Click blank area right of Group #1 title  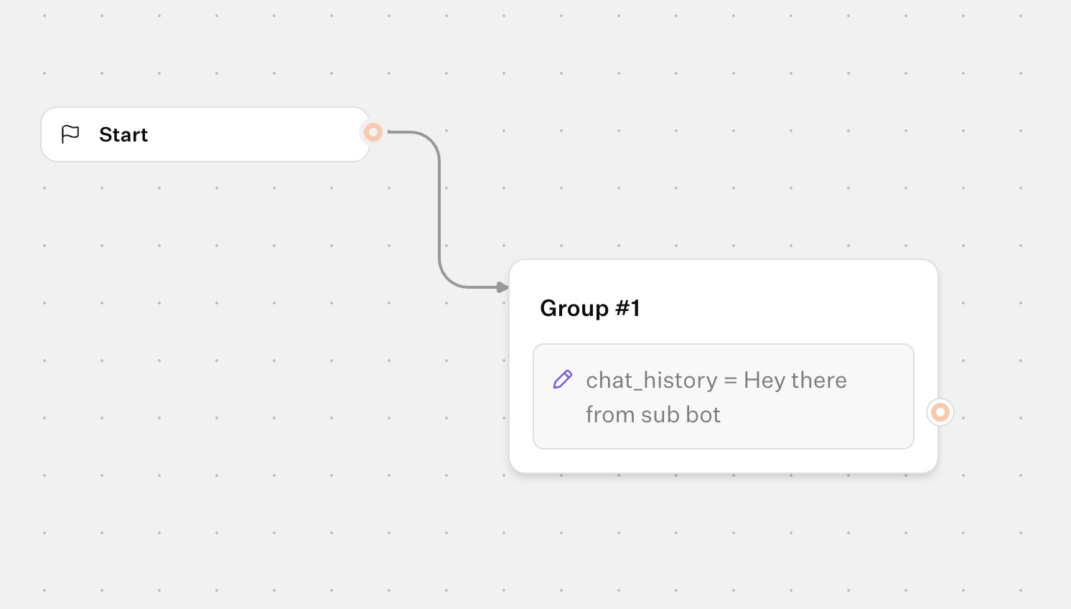790,307
